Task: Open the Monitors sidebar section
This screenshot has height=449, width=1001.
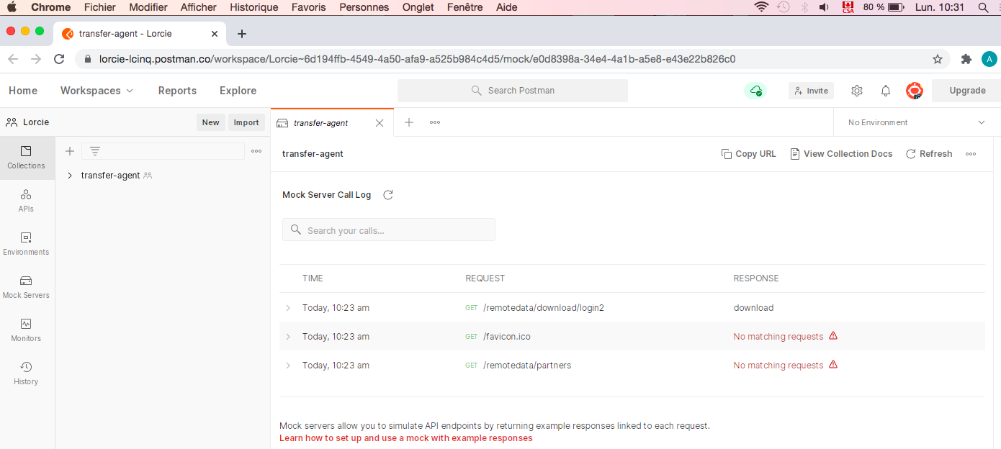Action: [x=26, y=330]
